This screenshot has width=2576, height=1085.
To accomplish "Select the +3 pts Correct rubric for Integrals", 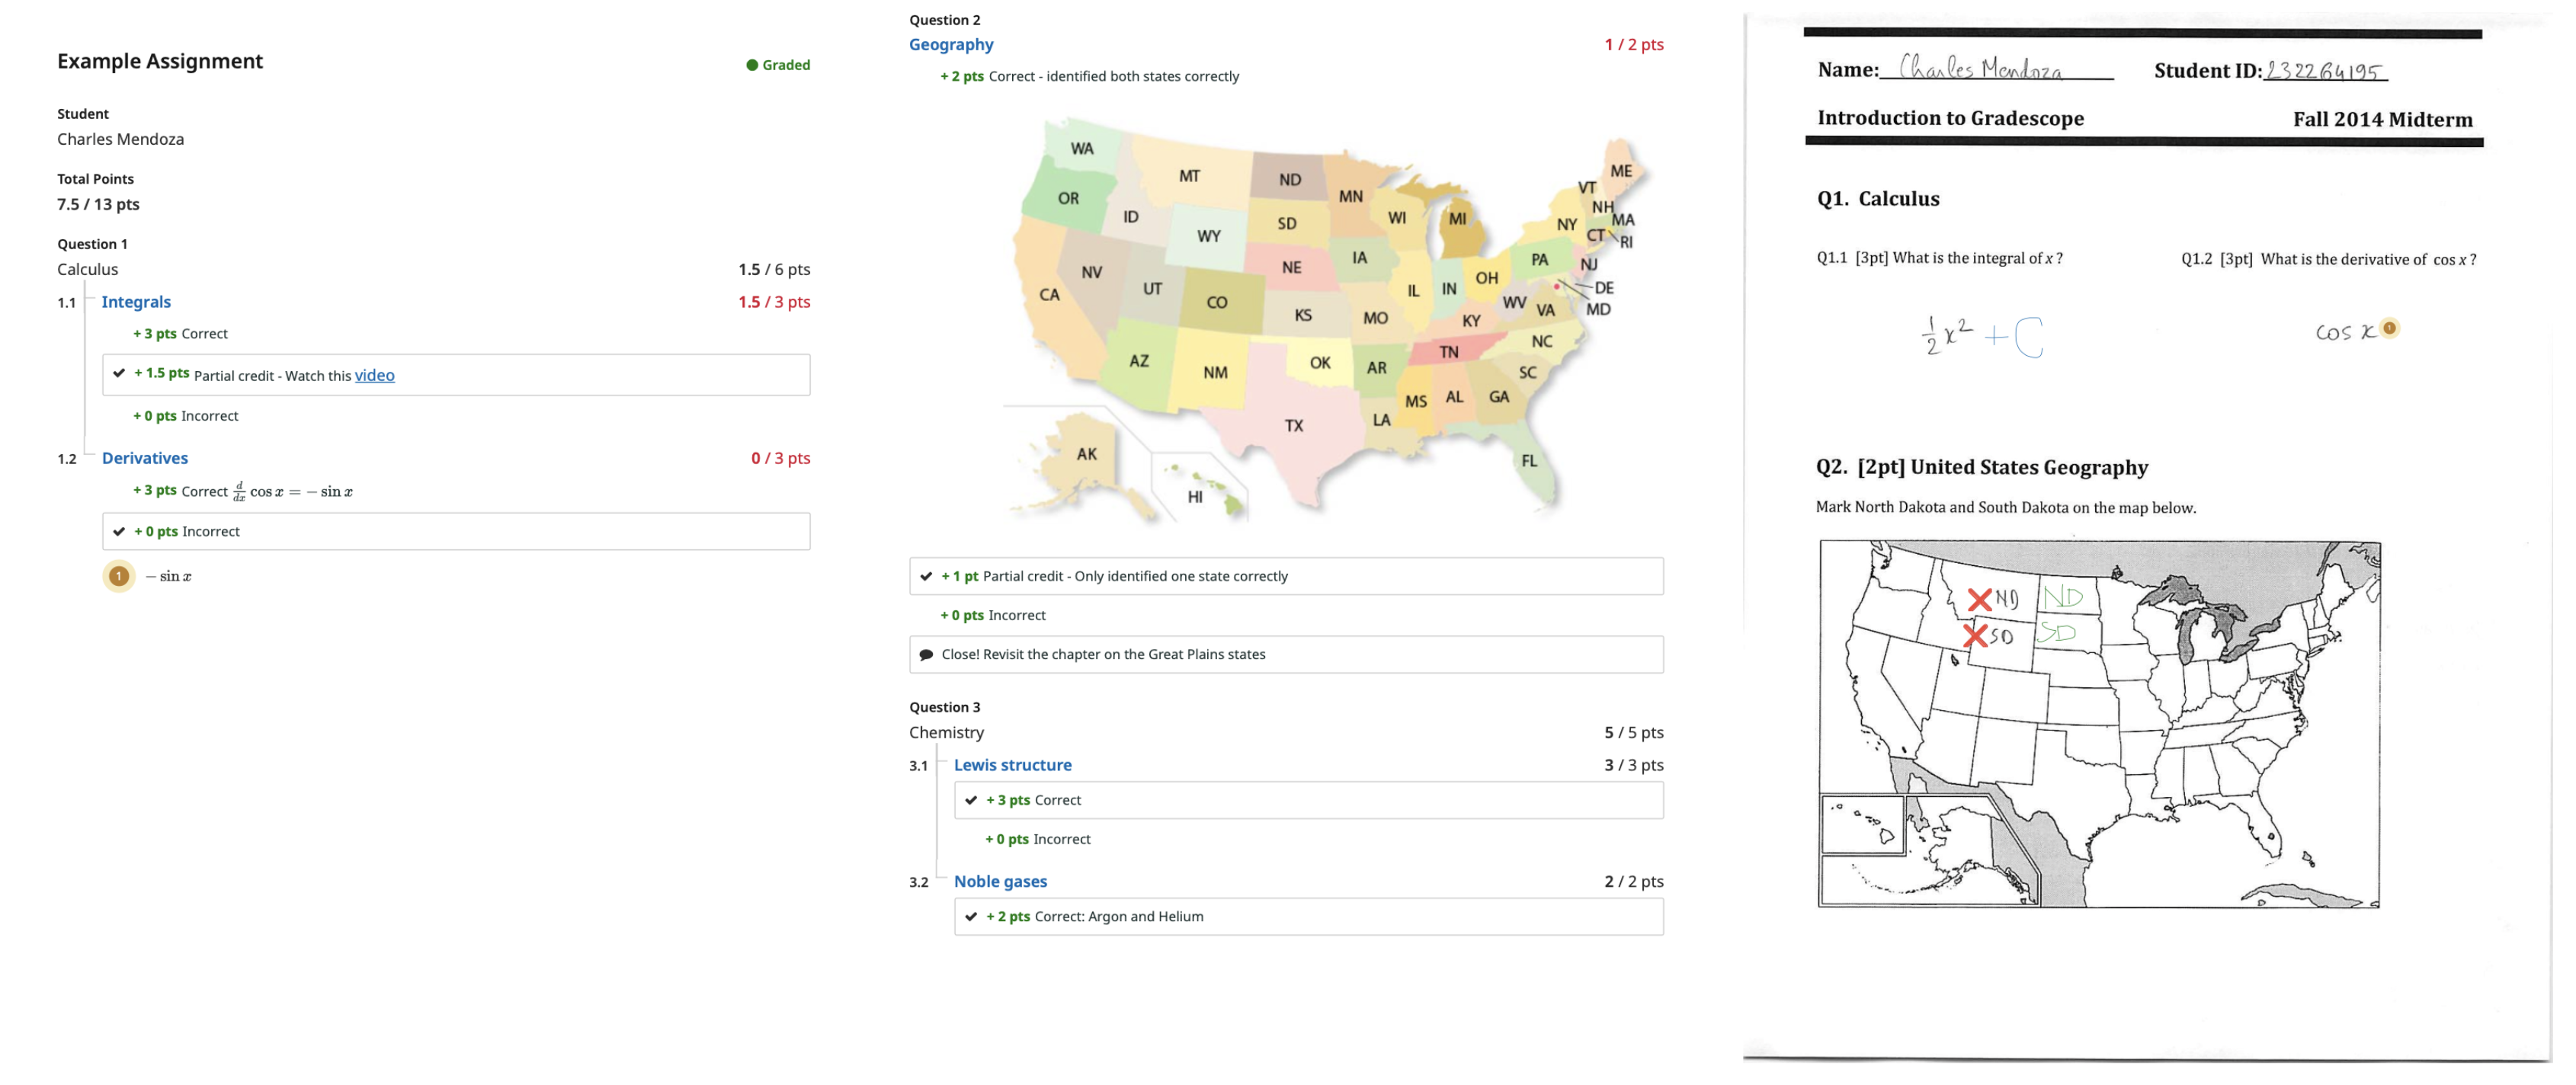I will (180, 333).
